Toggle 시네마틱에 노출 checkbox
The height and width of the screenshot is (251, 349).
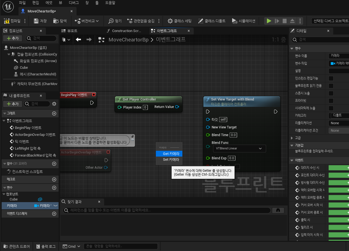pyautogui.click(x=331, y=108)
